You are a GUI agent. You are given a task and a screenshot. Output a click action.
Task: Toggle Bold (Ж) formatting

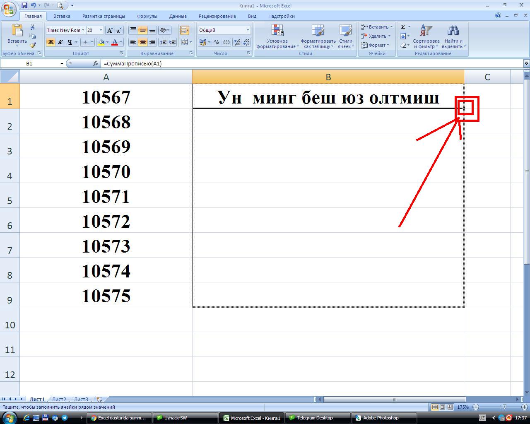[x=51, y=42]
